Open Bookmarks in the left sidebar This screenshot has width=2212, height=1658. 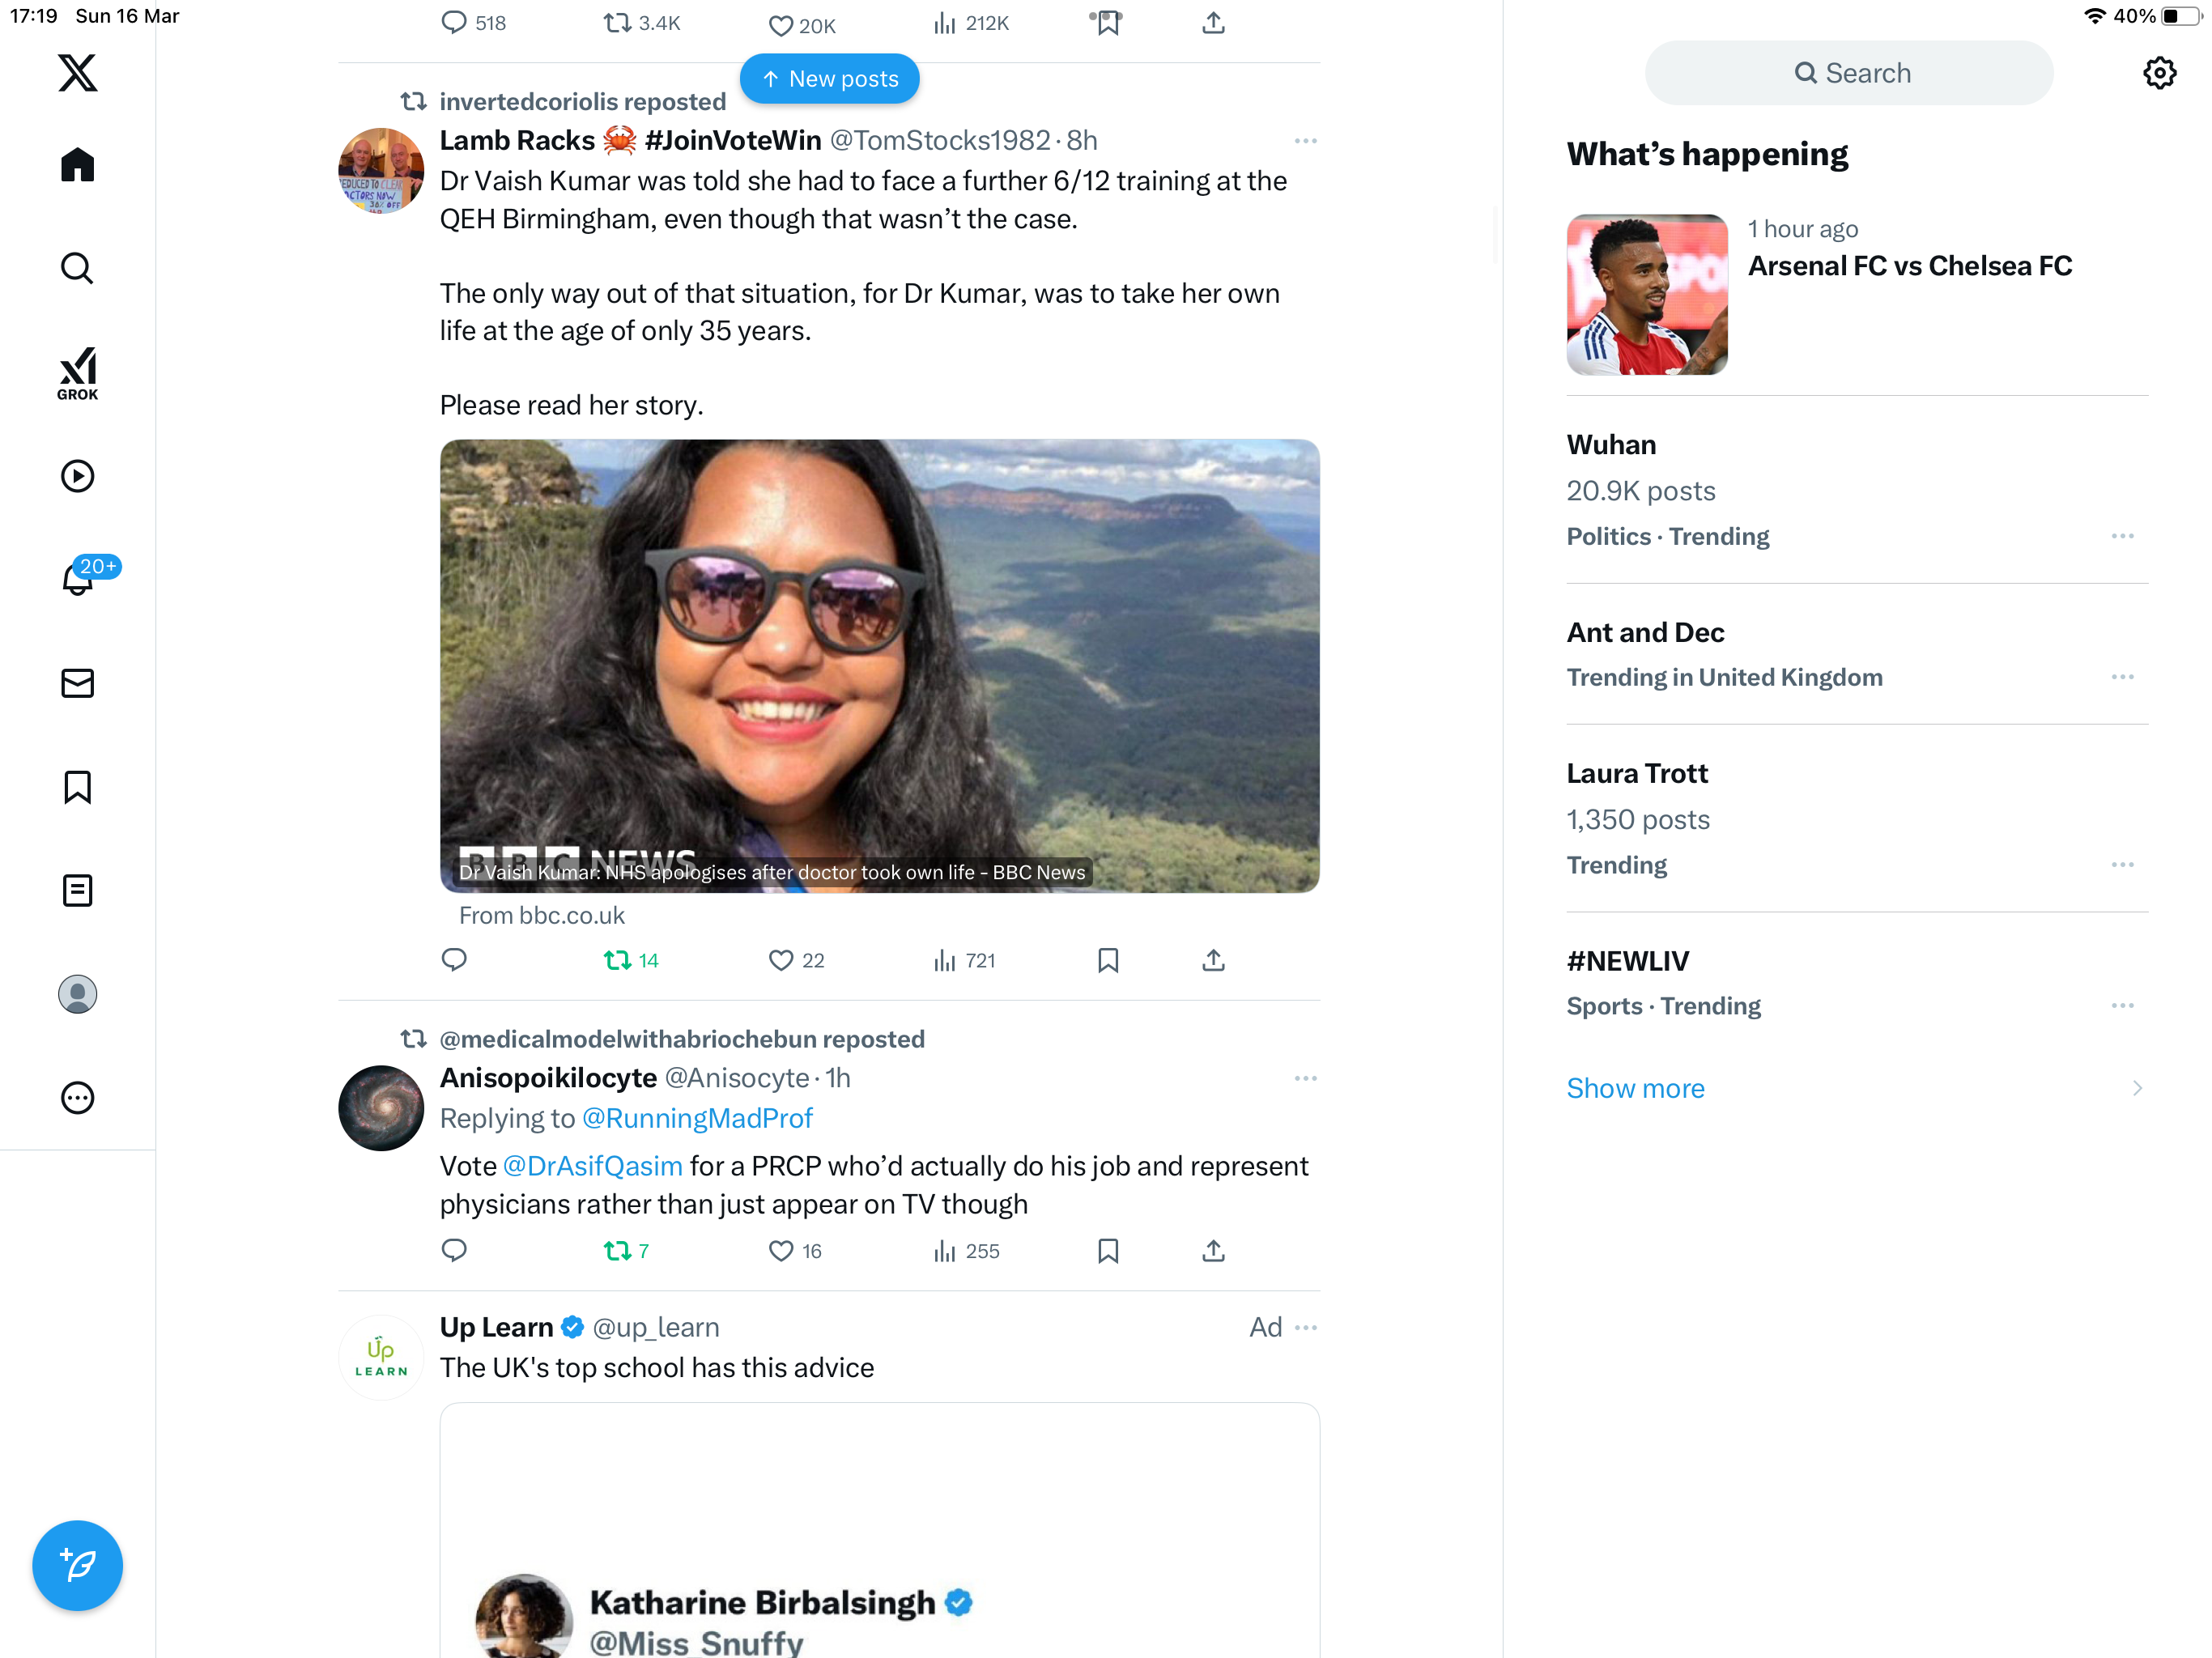pyautogui.click(x=77, y=787)
